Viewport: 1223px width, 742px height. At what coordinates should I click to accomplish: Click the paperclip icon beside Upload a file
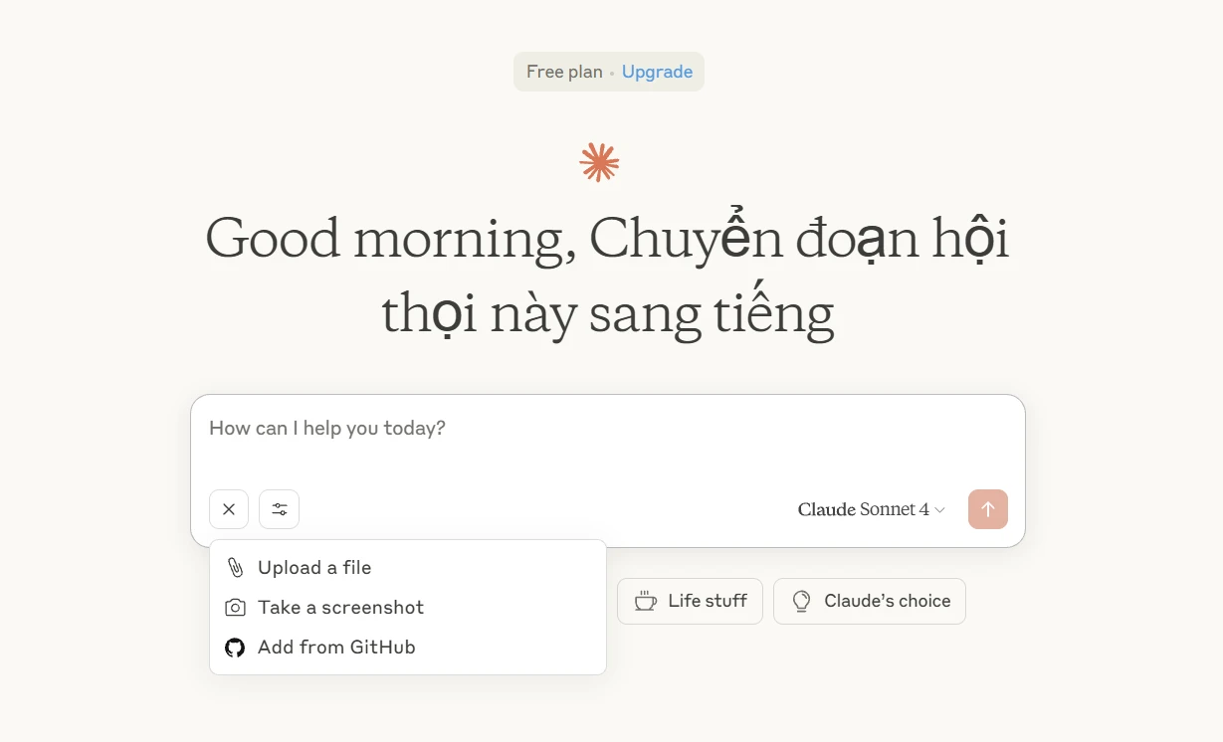[235, 568]
